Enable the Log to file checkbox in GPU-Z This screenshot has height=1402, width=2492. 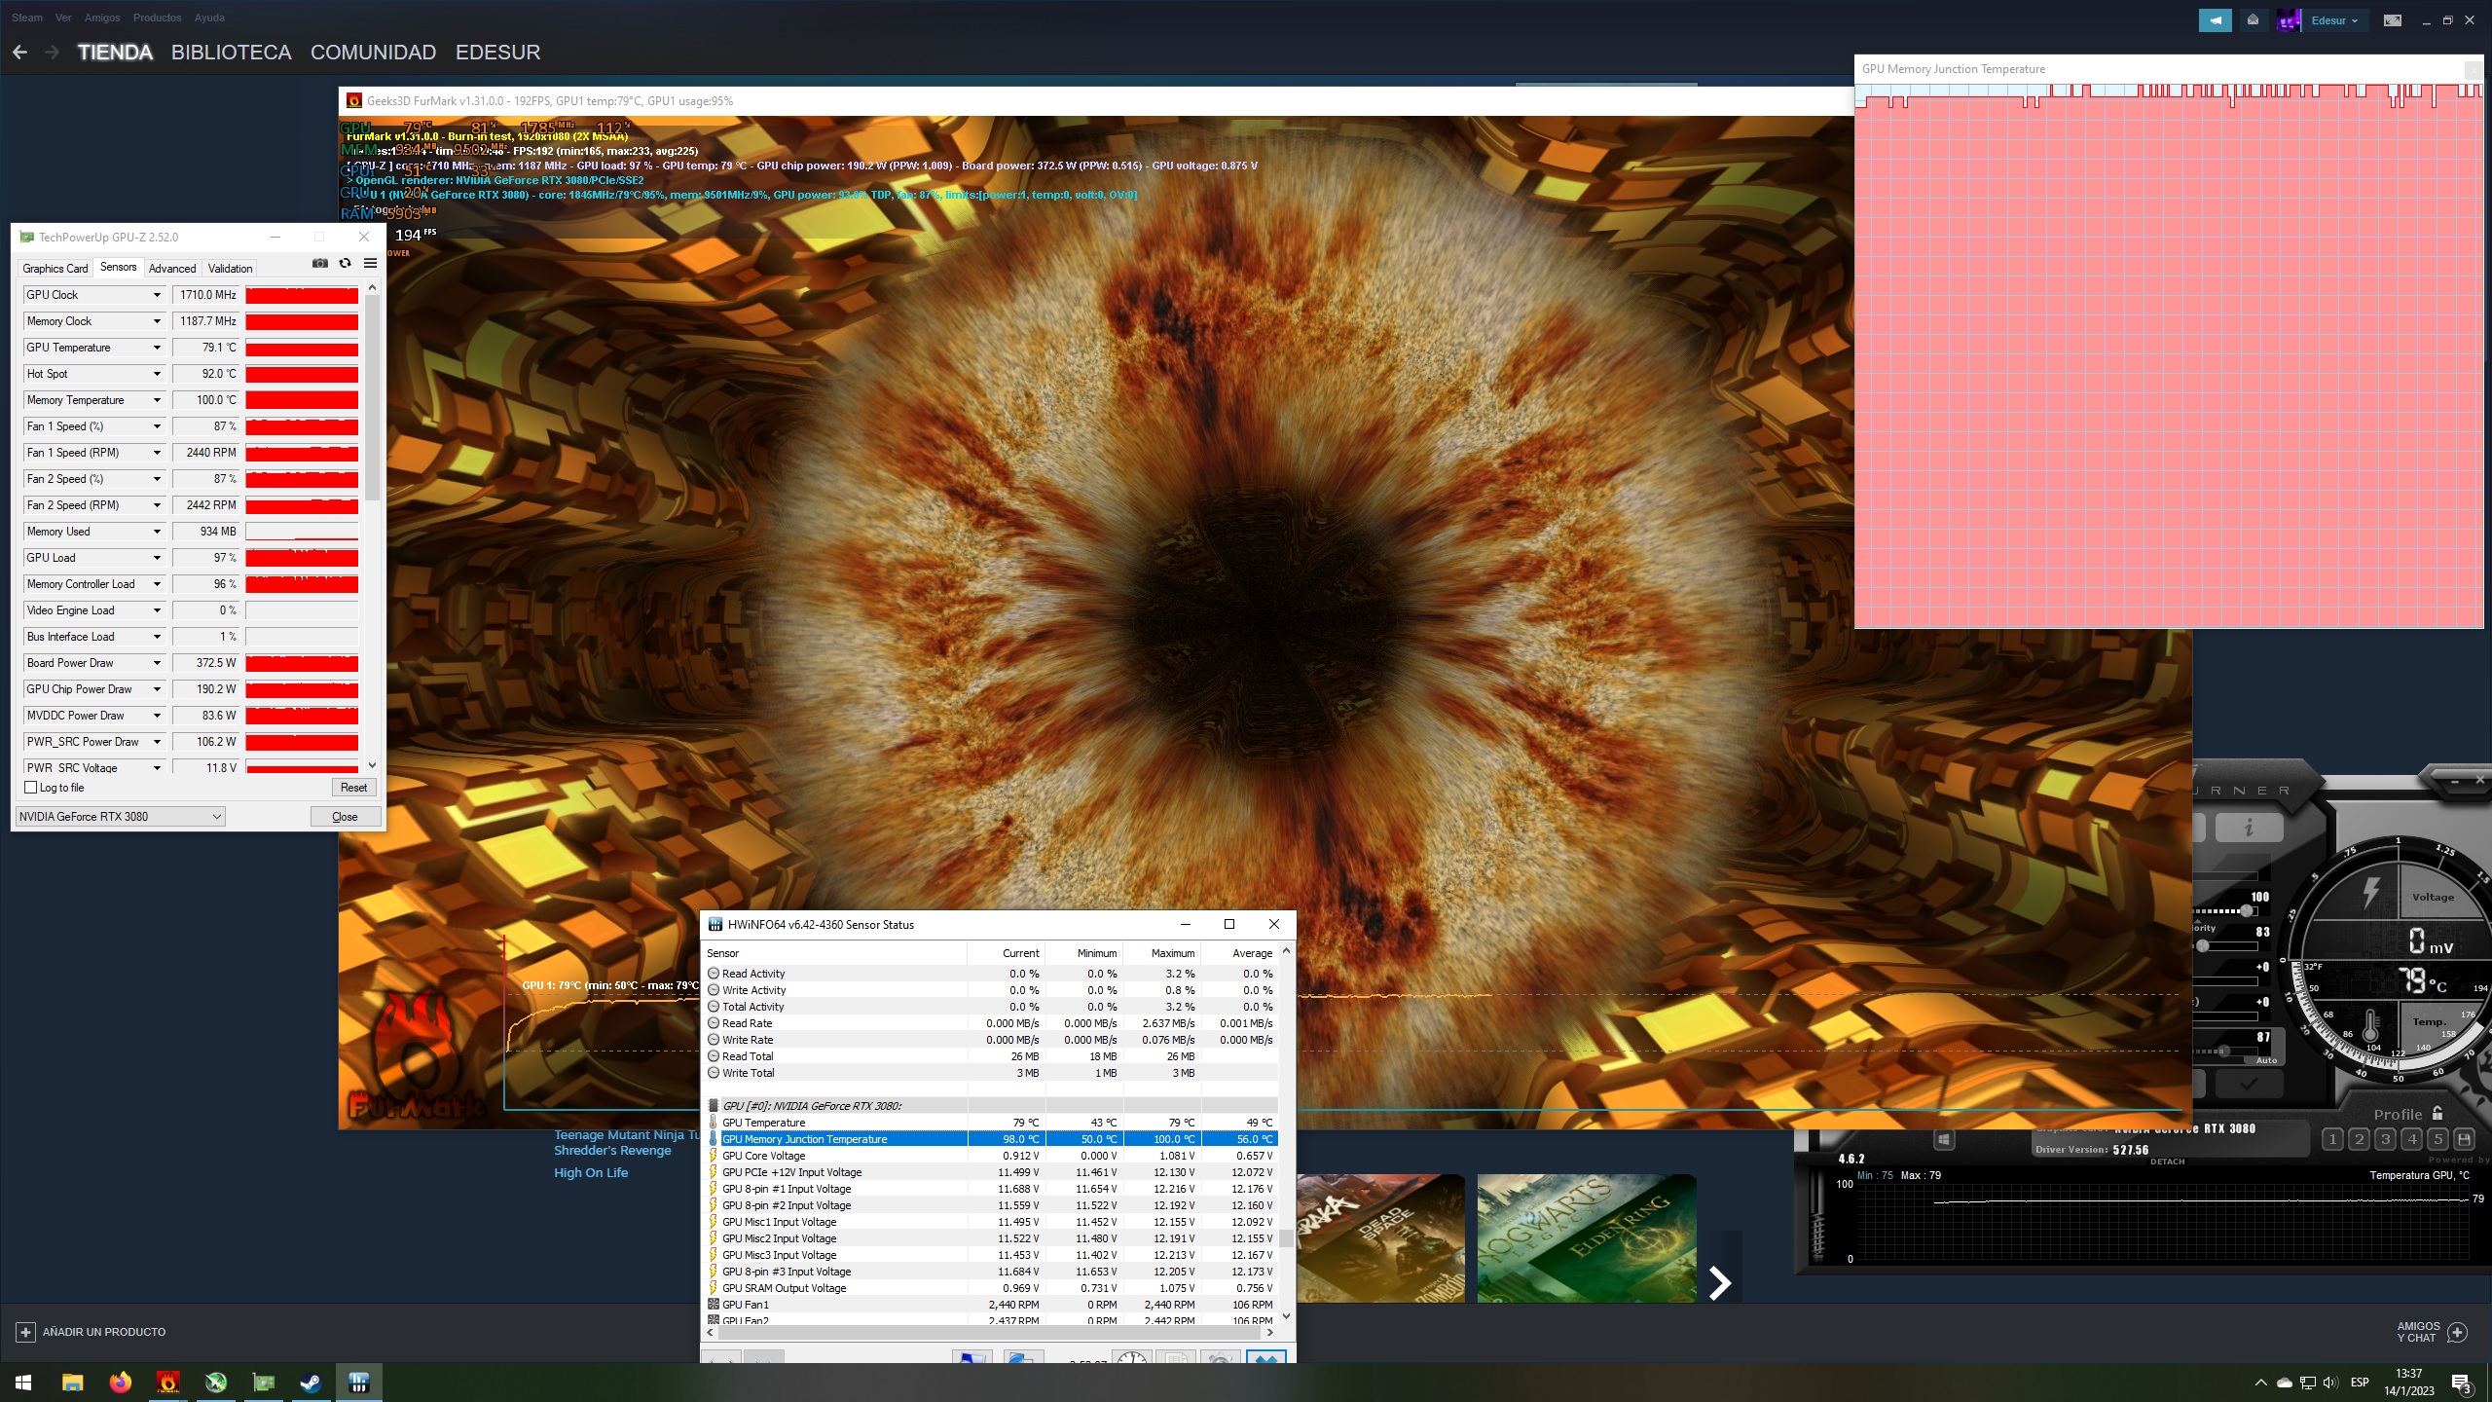click(32, 788)
